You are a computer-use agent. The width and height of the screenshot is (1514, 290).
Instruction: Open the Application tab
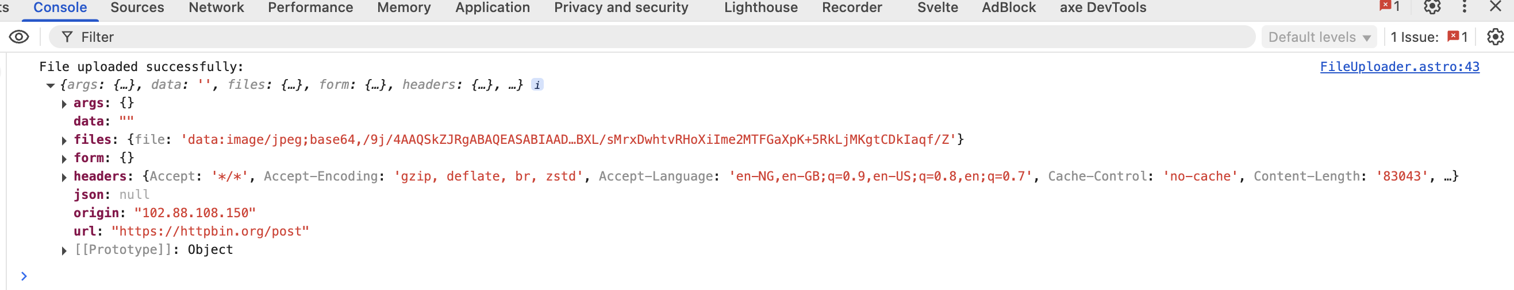[x=492, y=7]
